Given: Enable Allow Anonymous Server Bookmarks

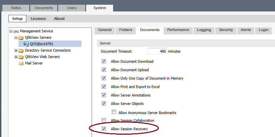Looking at the screenshot, I should (114, 112).
